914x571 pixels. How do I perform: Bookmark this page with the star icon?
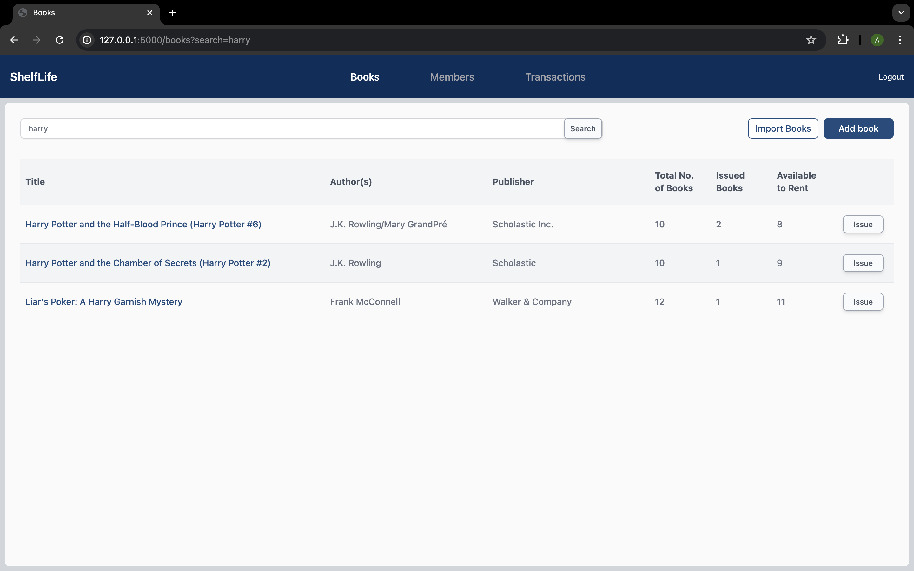tap(811, 40)
